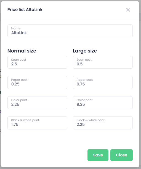Place cursor on the 0.5 value
The width and height of the screenshot is (141, 169).
tap(80, 64)
